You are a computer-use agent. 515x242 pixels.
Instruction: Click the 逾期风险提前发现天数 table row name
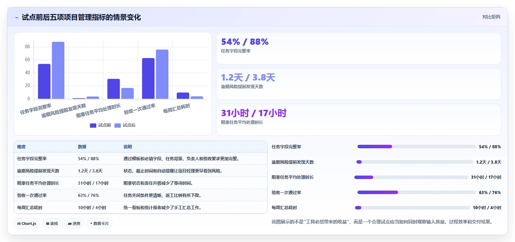point(38,171)
